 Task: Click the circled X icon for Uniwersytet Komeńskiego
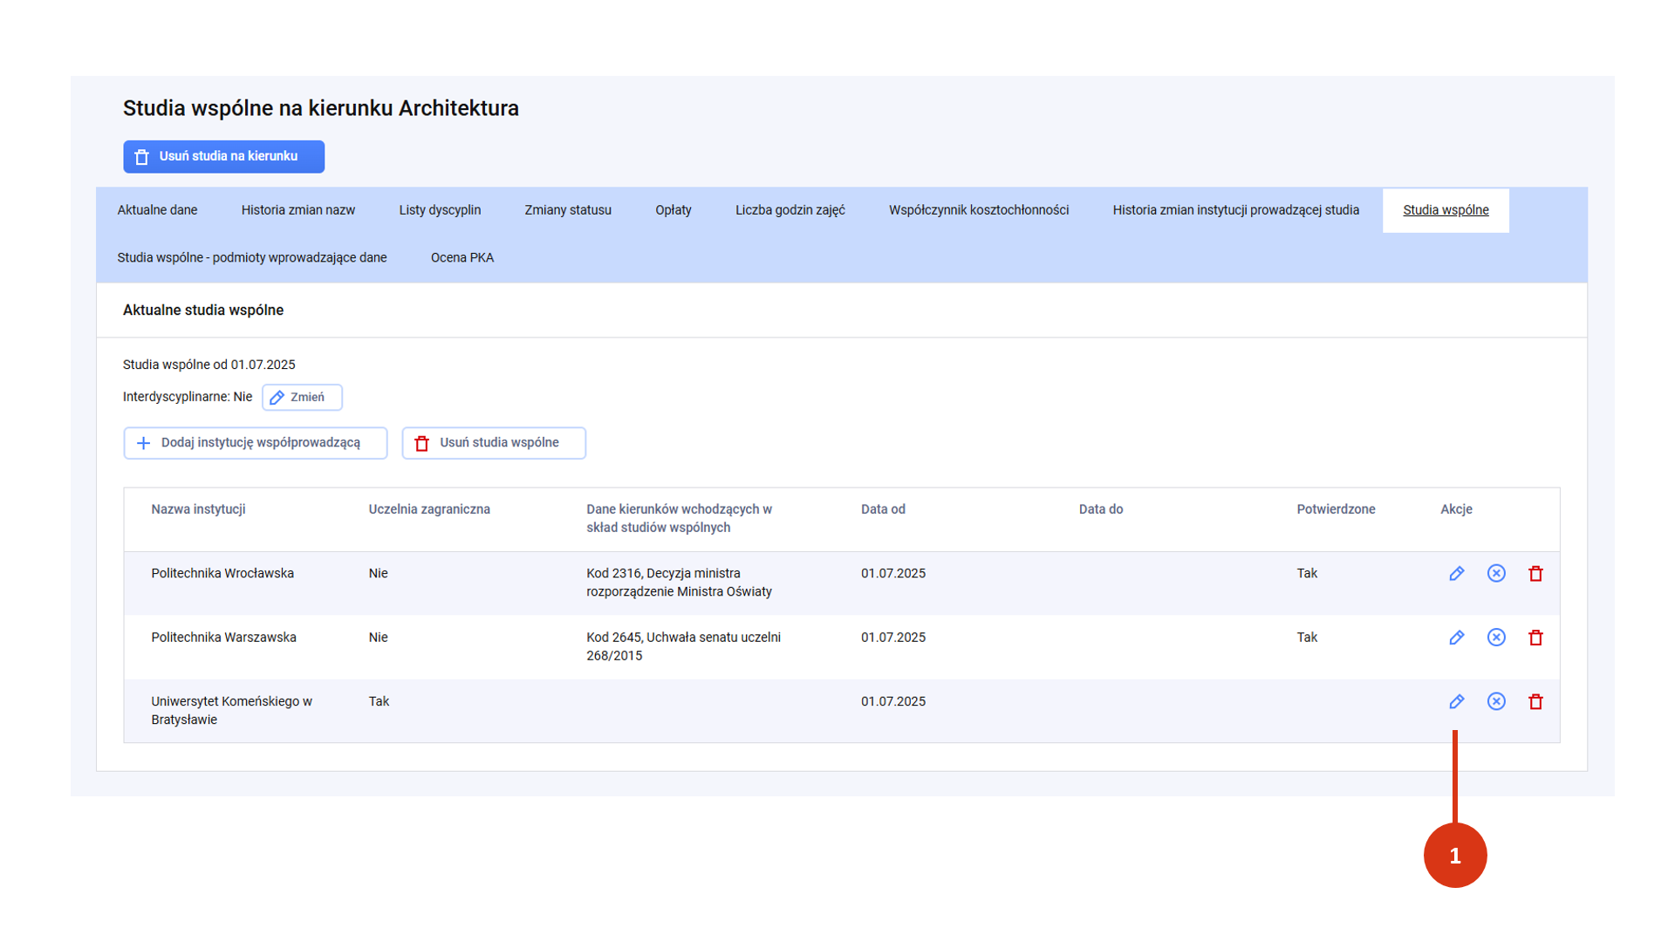coord(1496,701)
